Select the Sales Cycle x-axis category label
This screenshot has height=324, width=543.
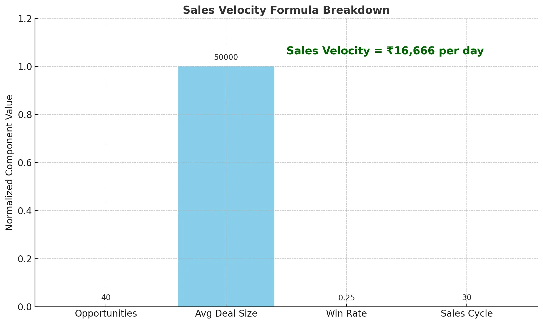466,314
